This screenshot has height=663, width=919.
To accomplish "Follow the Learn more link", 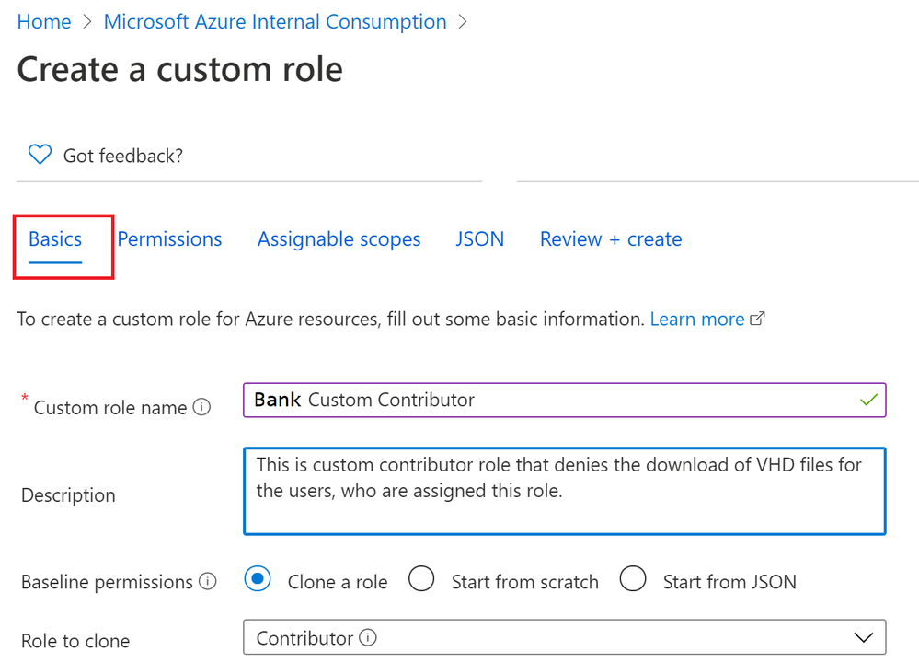I will 697,319.
